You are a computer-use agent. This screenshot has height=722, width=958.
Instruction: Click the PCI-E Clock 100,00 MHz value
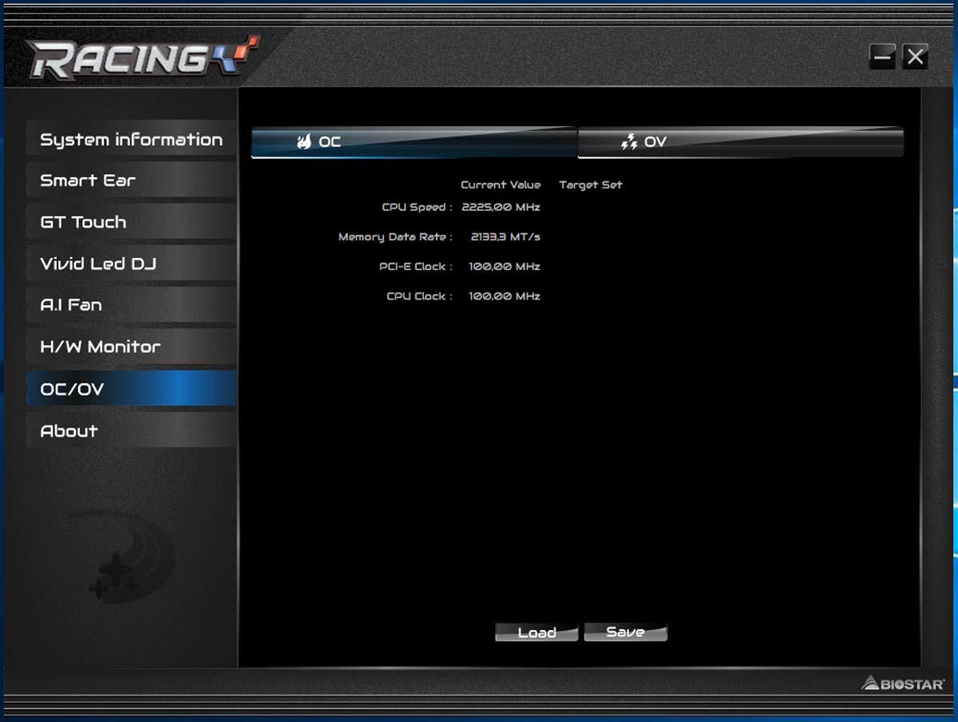tap(505, 266)
